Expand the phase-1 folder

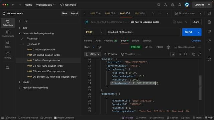[22, 39]
